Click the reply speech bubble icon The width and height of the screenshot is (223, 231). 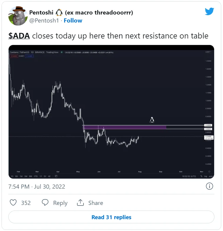[45, 203]
